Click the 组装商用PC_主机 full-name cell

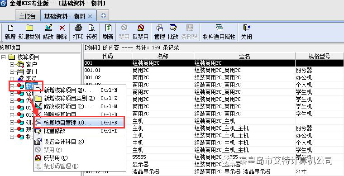coord(244,121)
